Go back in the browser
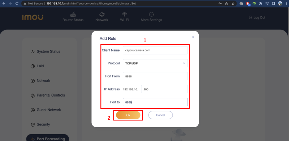 [x=4, y=3]
